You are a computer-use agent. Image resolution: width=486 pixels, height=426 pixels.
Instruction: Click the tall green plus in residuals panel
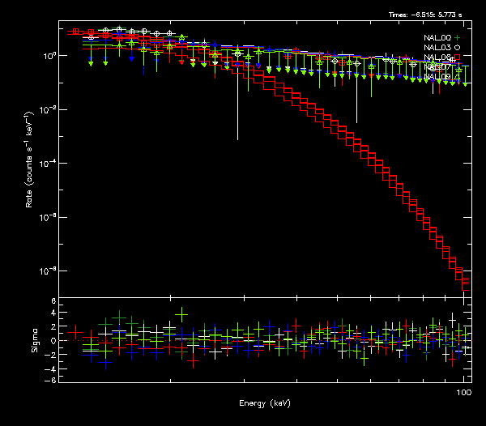[x=181, y=313]
